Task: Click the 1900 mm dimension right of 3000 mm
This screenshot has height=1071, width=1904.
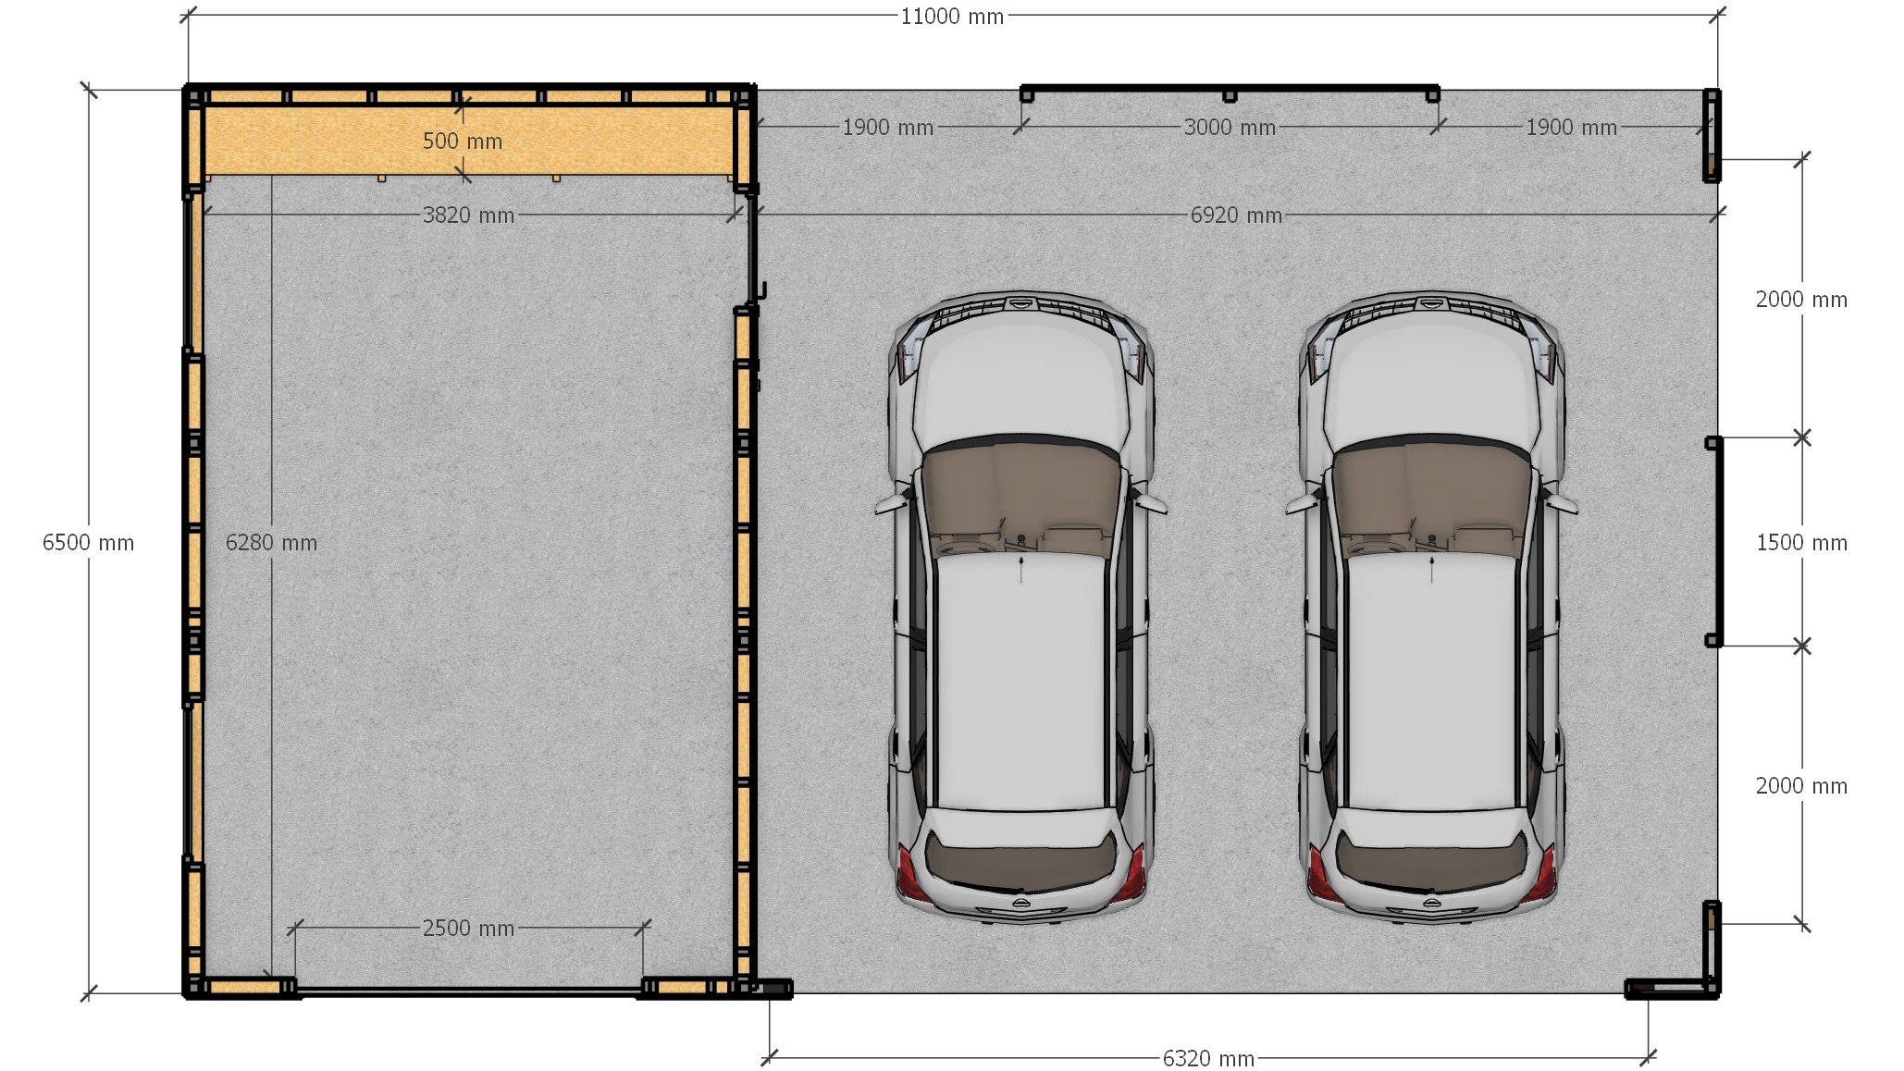Action: pyautogui.click(x=1571, y=128)
